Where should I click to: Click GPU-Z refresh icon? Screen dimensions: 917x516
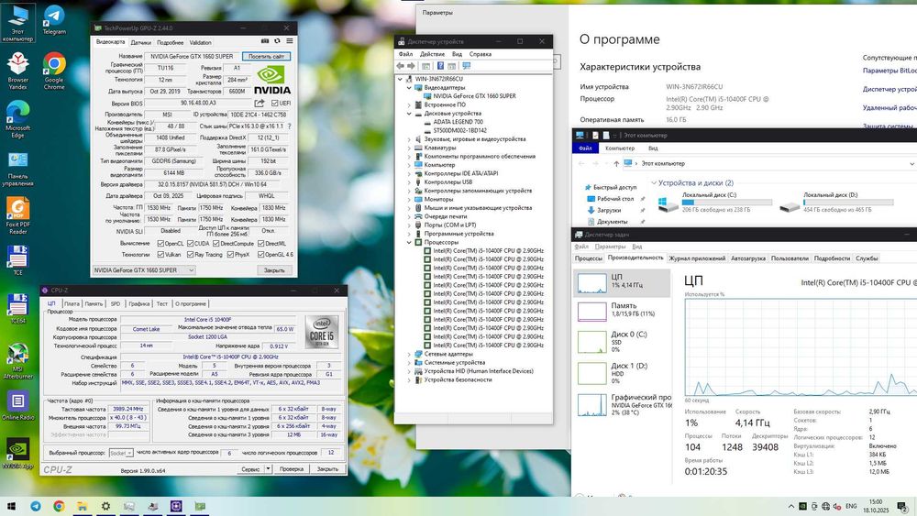tap(277, 41)
